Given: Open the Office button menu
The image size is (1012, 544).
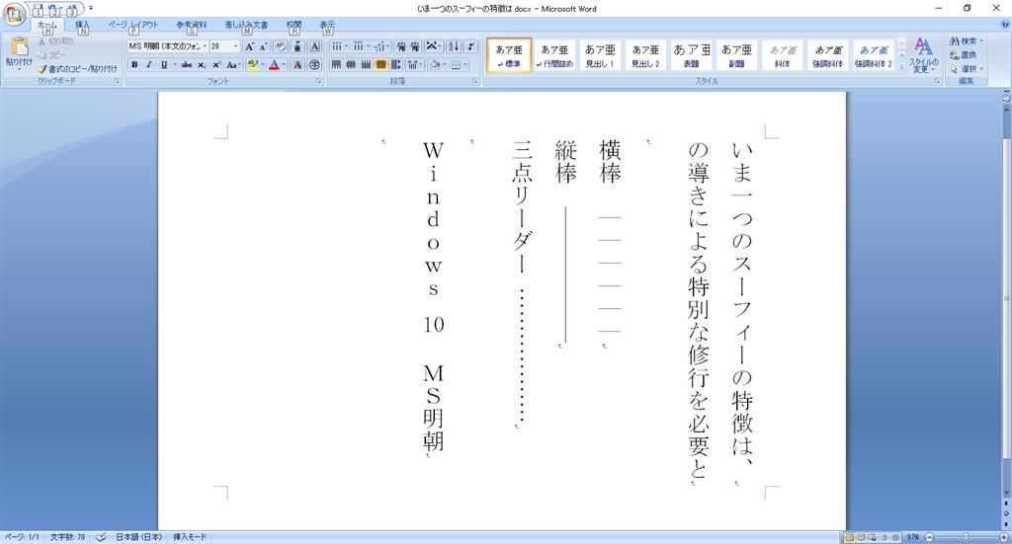Looking at the screenshot, I should pyautogui.click(x=13, y=13).
